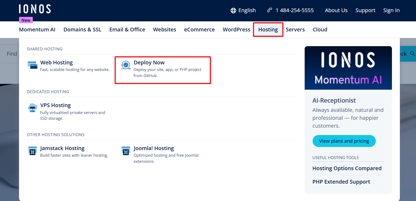Click the Jamstack Hosting icon
The height and width of the screenshot is (201, 416).
click(x=33, y=151)
